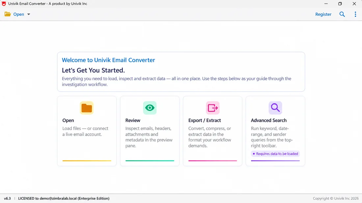
Task: Click the 'Requires data to be loaded' badge
Action: click(x=275, y=154)
